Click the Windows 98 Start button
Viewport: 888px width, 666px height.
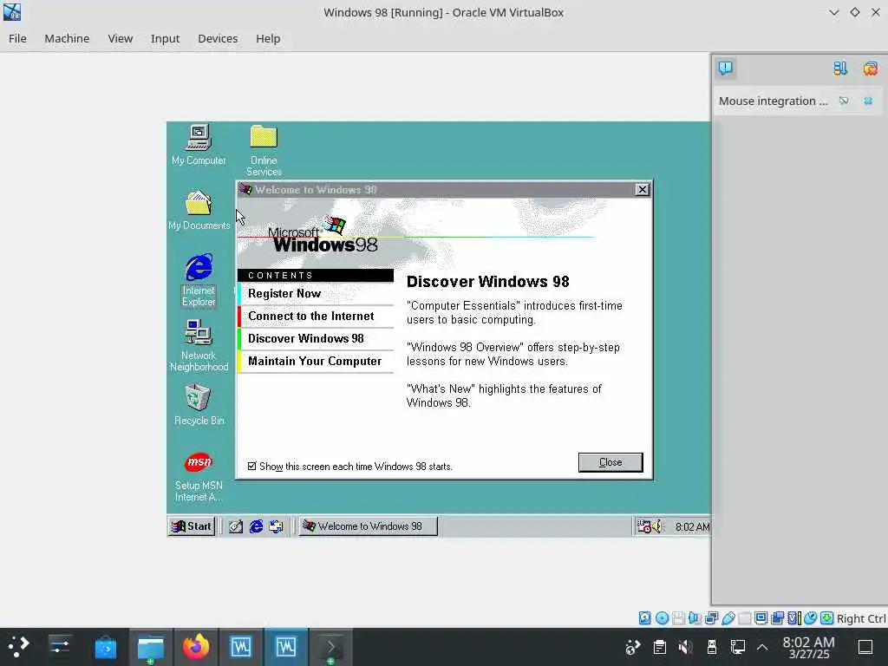(x=192, y=526)
